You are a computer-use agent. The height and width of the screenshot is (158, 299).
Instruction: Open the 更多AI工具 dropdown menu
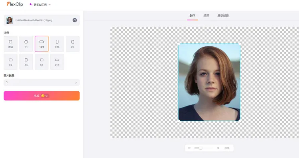(40, 4)
